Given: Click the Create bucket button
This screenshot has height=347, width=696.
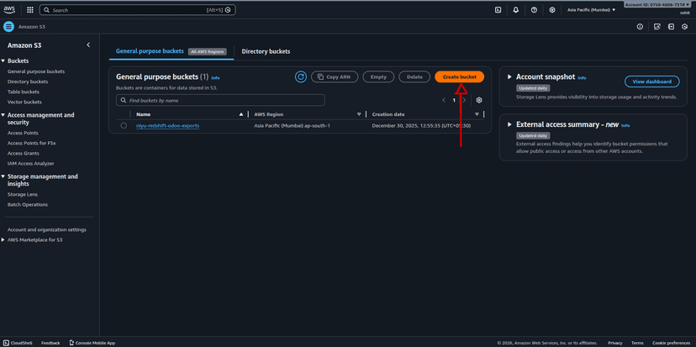Looking at the screenshot, I should coord(460,76).
